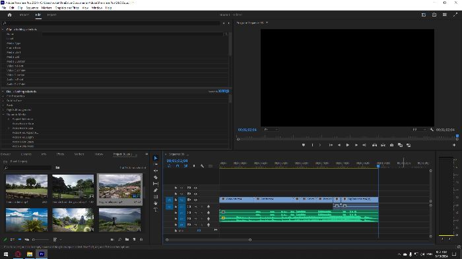462x259 pixels.
Task: Collapse Dynamic Media tree node
Action: pos(3,114)
